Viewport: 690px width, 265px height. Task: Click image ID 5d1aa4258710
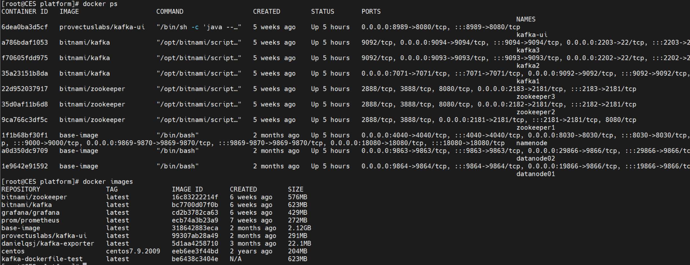[x=195, y=243]
